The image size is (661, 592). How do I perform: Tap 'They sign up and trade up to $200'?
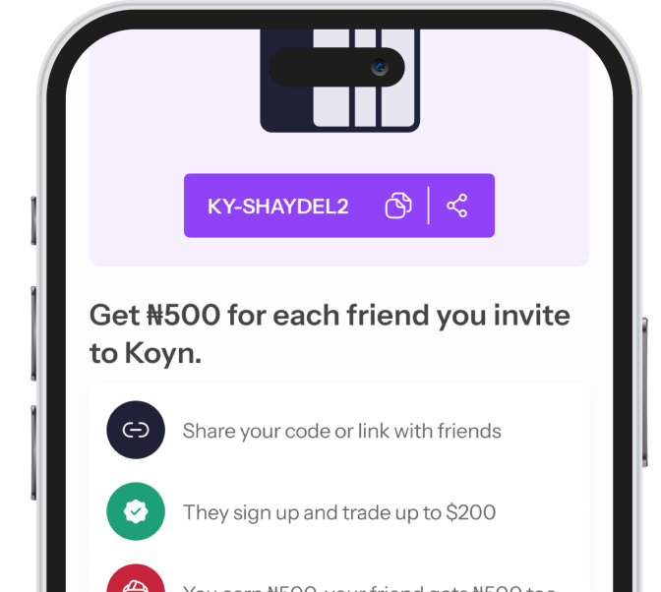[339, 512]
